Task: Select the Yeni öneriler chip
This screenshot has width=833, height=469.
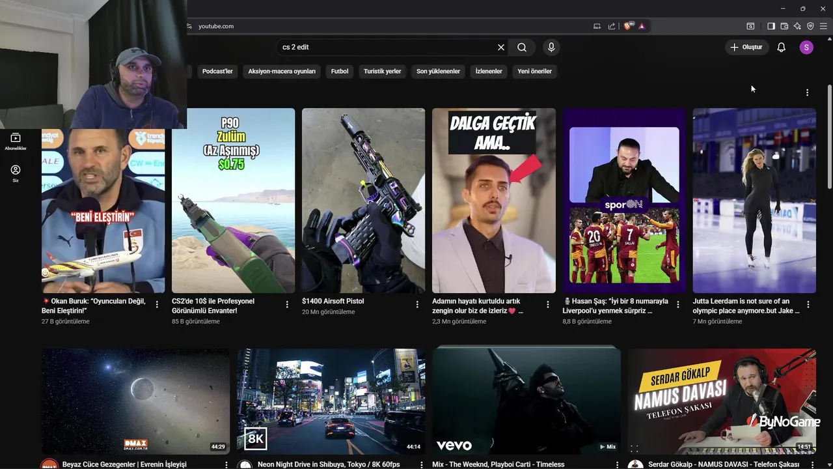Action: tap(535, 72)
